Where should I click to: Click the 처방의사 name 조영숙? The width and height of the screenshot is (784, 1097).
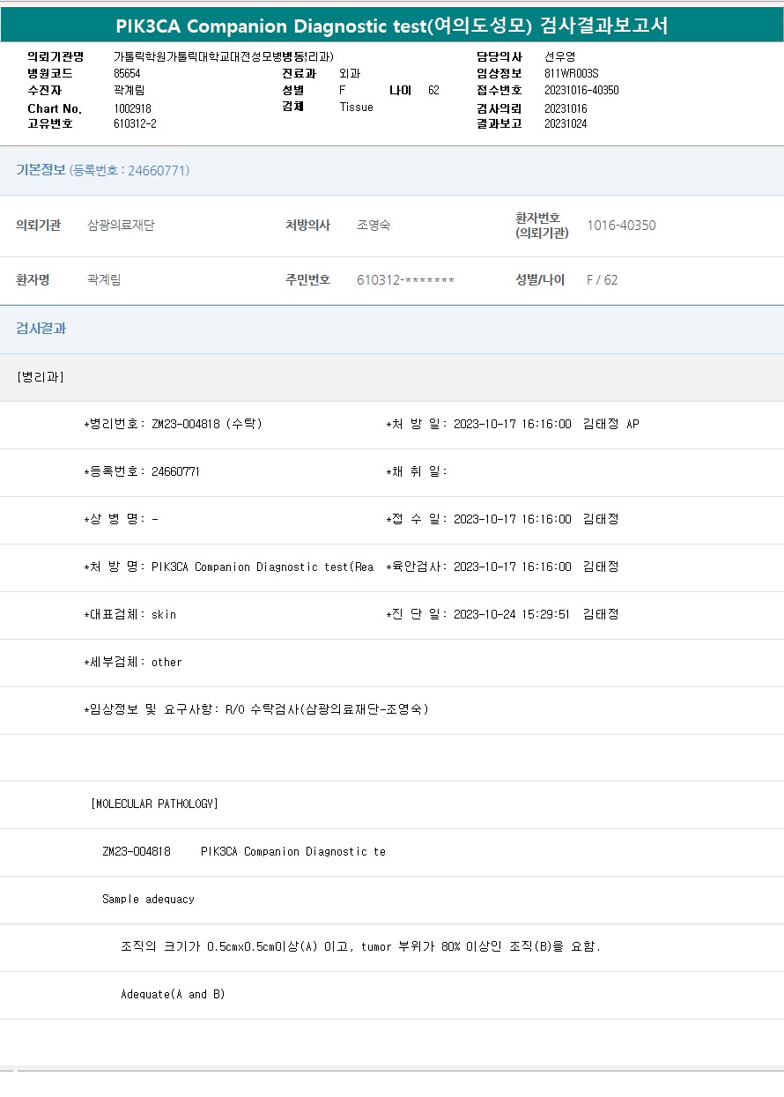[x=374, y=226]
